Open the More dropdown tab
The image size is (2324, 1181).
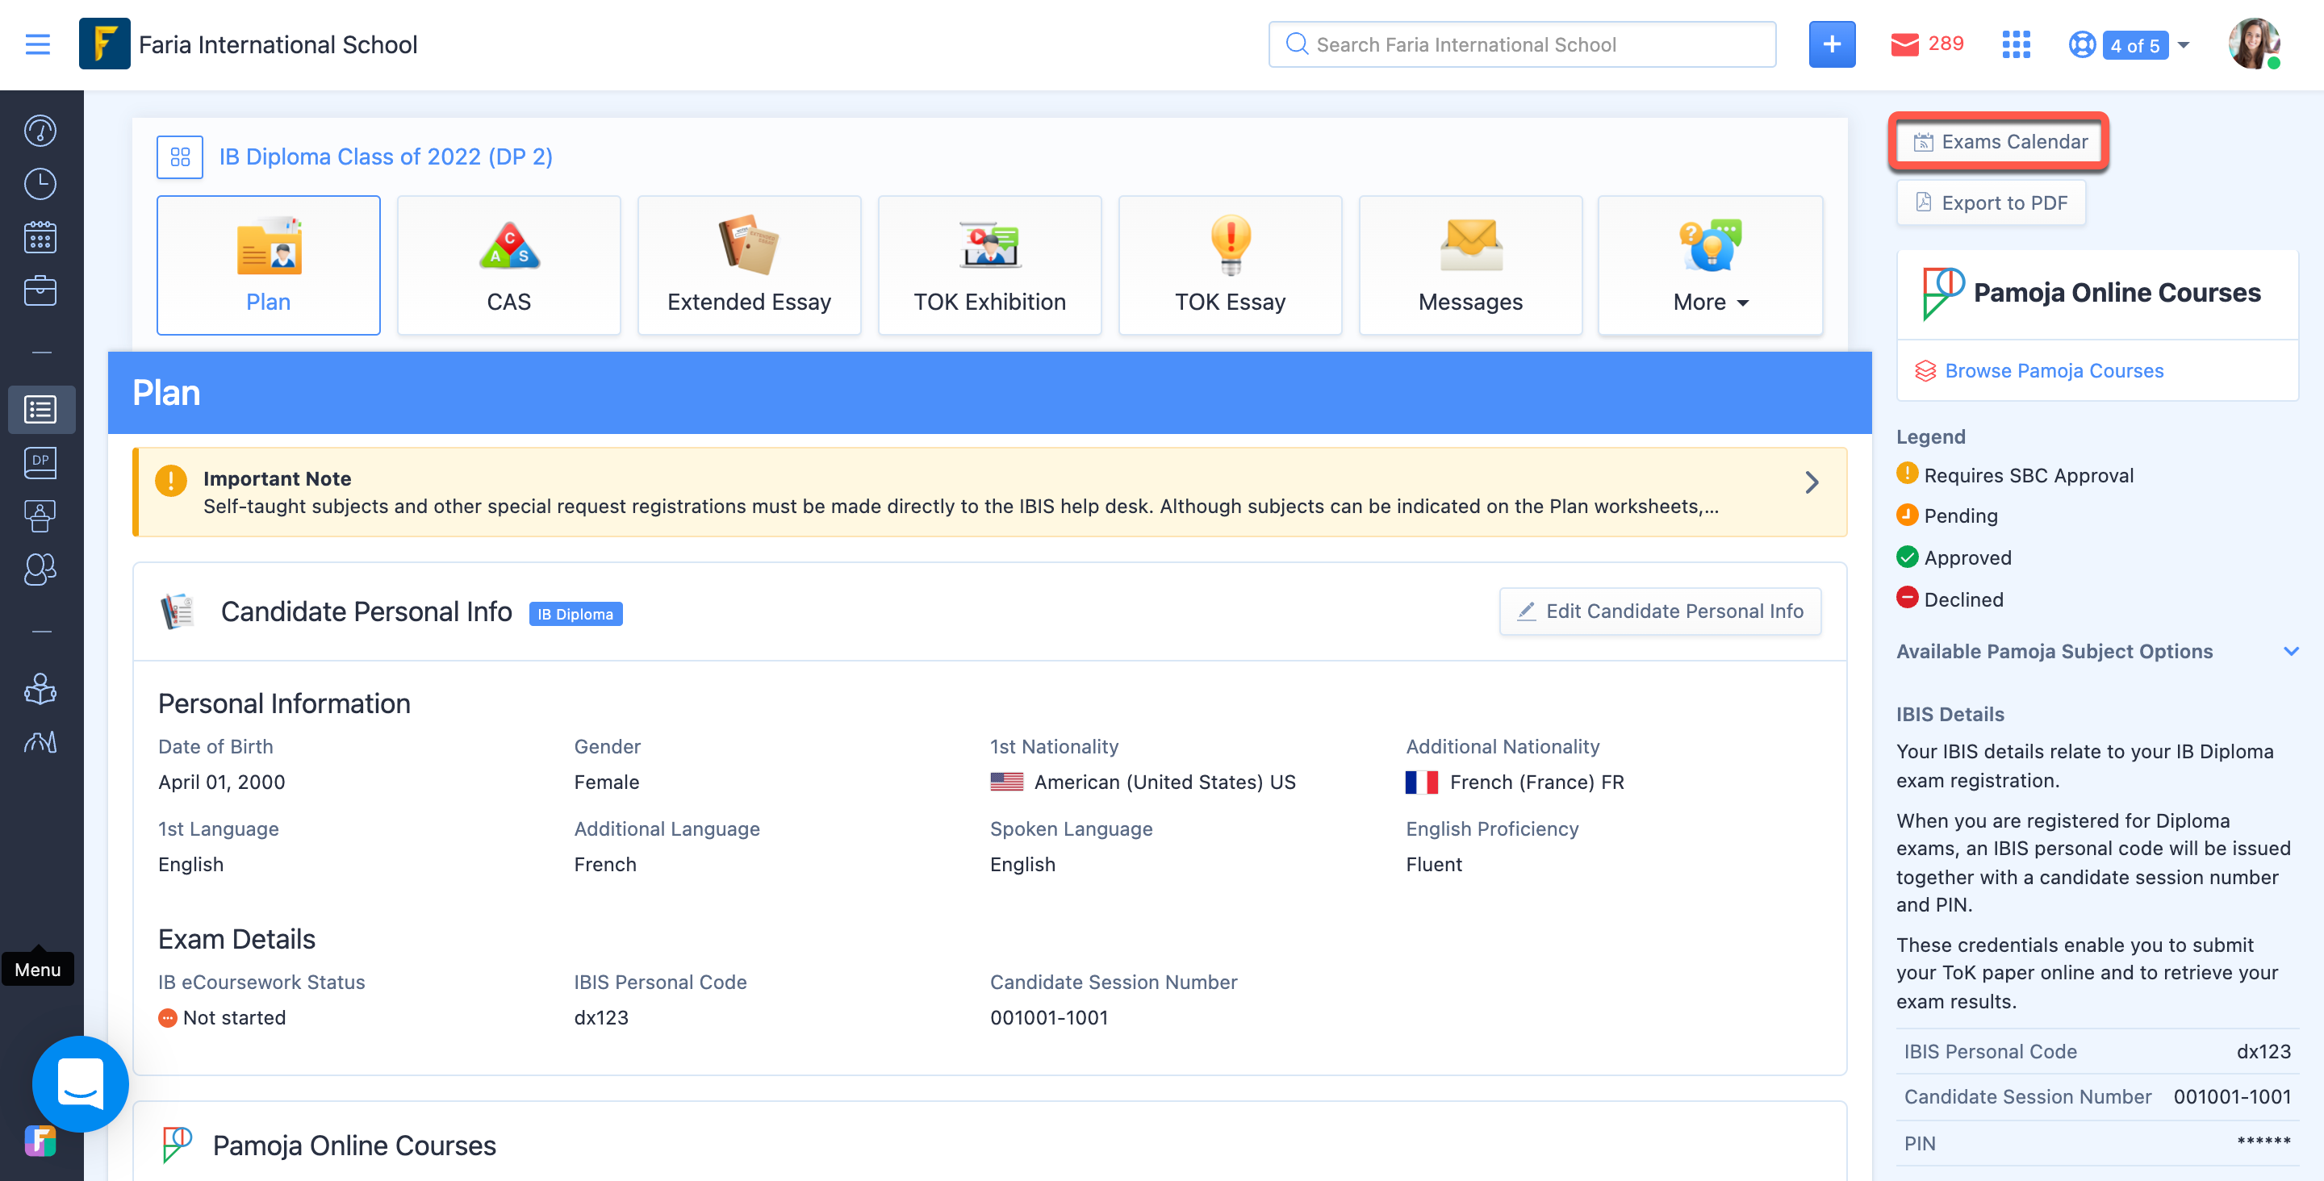pos(1710,265)
